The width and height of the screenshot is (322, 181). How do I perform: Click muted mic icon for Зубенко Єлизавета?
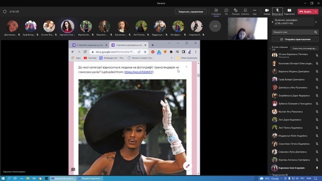pos(317,104)
